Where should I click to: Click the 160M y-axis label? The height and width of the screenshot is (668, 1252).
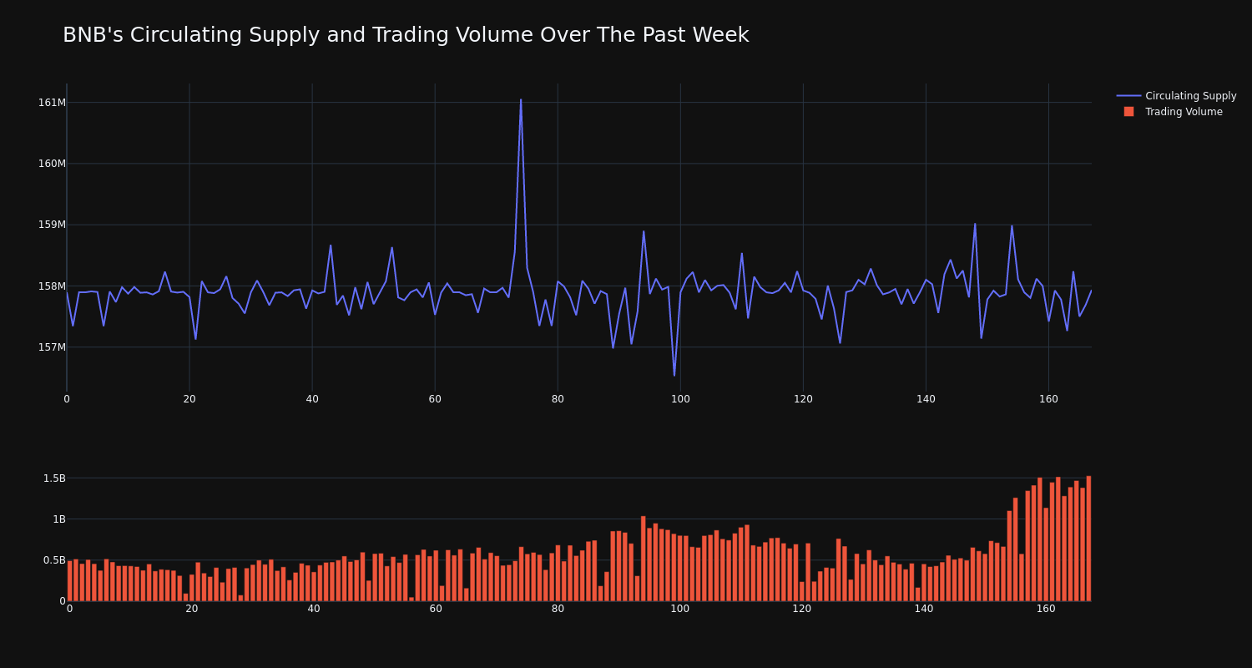(52, 164)
